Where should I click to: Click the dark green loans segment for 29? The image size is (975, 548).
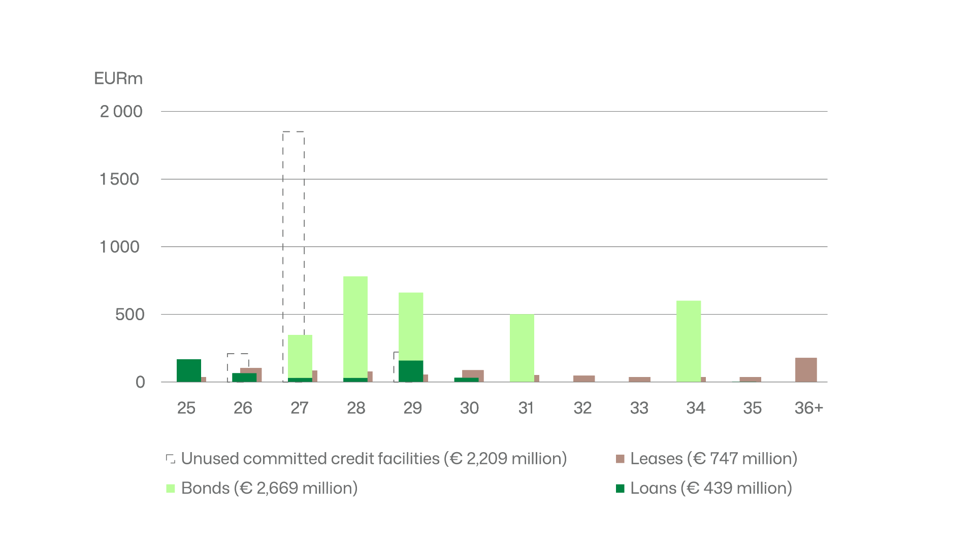411,371
